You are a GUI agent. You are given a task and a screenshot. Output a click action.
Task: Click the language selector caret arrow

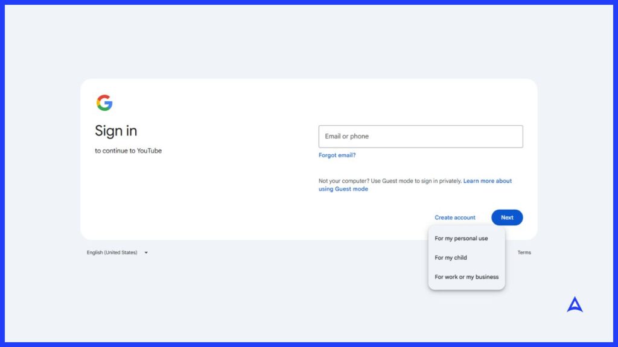pyautogui.click(x=146, y=253)
